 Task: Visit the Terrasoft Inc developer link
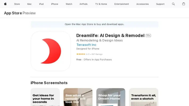[86, 45]
